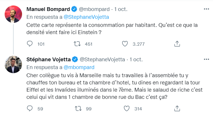Open Stéphane Vojetta's display name
Image resolution: width=213 pixels, height=113 pixels.
(x=48, y=60)
